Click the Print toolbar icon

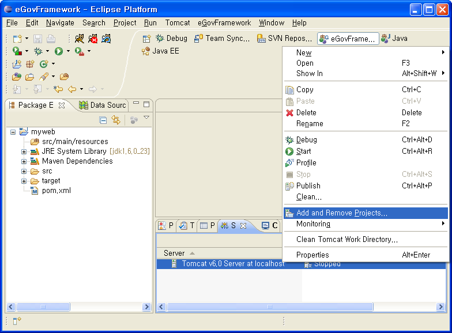(x=51, y=39)
